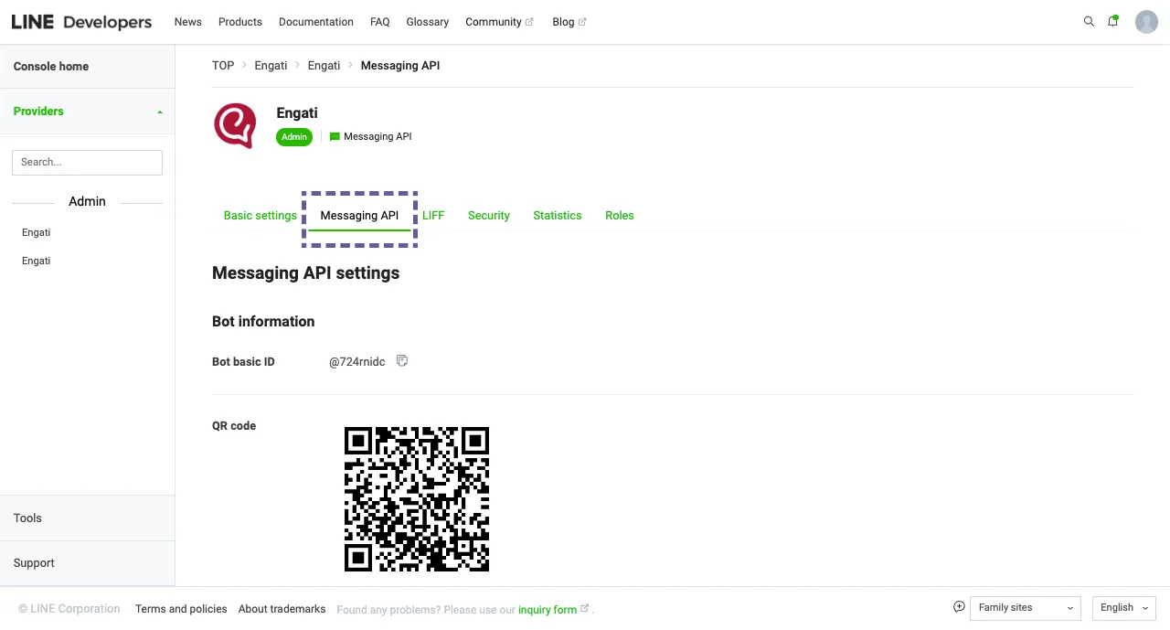
Task: Click TOP in the breadcrumb
Action: (x=223, y=66)
